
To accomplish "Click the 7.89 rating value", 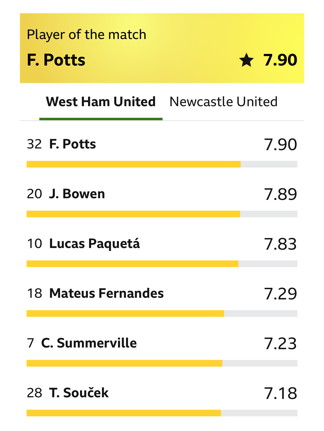I will 280,194.
